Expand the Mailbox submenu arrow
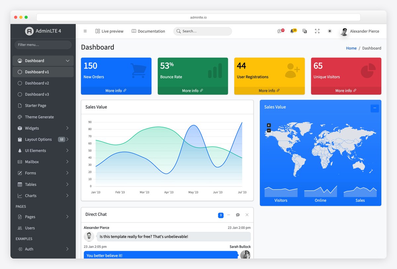397x269 pixels. [x=67, y=162]
